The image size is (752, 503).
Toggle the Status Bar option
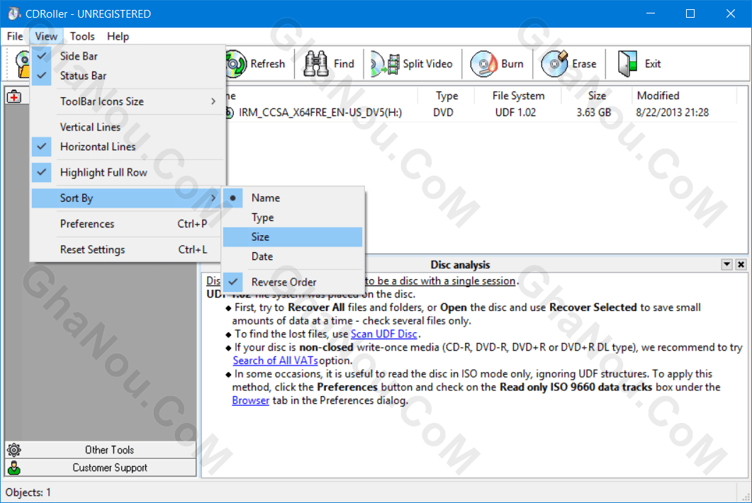point(128,76)
